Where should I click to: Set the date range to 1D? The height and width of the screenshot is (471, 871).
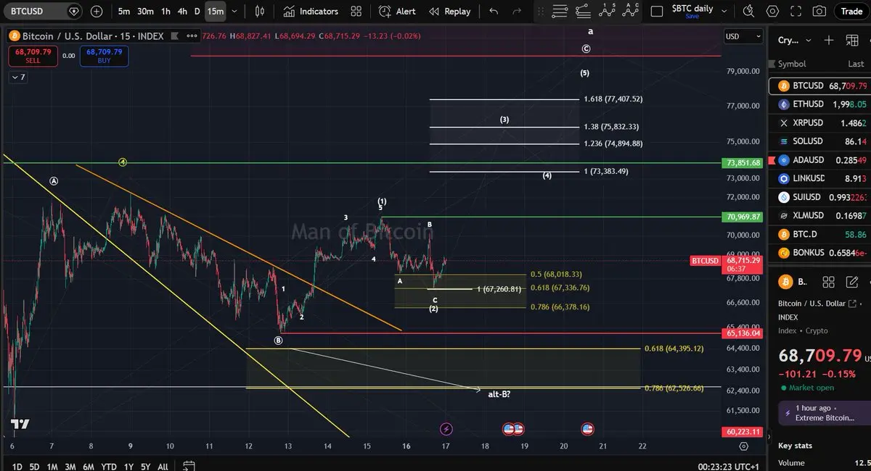(x=17, y=467)
